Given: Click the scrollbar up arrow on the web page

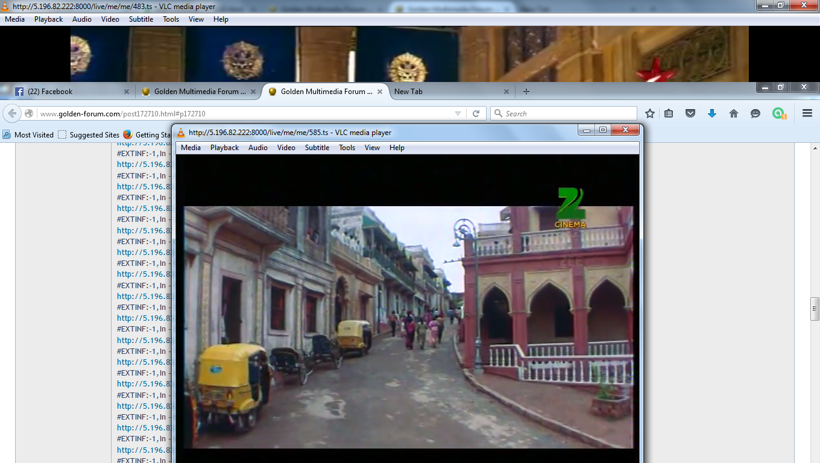Looking at the screenshot, I should click(x=815, y=148).
